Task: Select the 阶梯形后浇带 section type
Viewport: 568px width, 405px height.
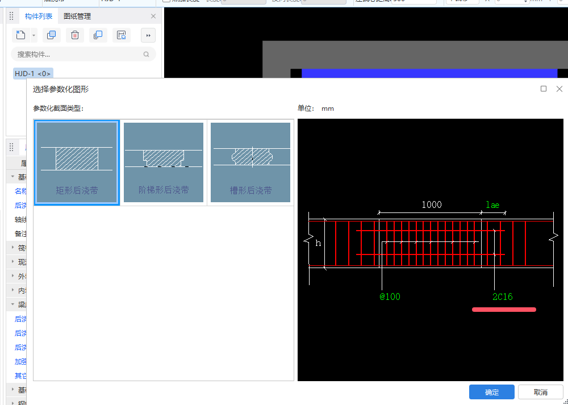Action: tap(164, 162)
